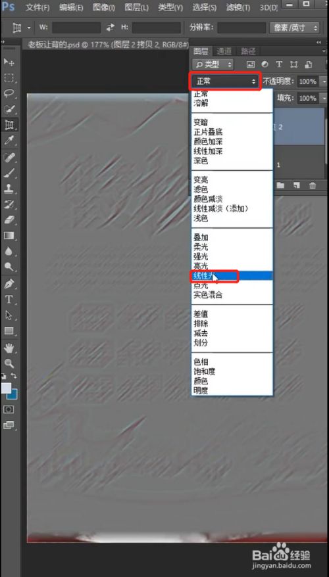
Task: Open the 滤镜(T) menu
Action: tap(238, 7)
